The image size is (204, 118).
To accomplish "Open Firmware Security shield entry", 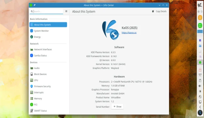I will pyautogui.click(x=48, y=86).
